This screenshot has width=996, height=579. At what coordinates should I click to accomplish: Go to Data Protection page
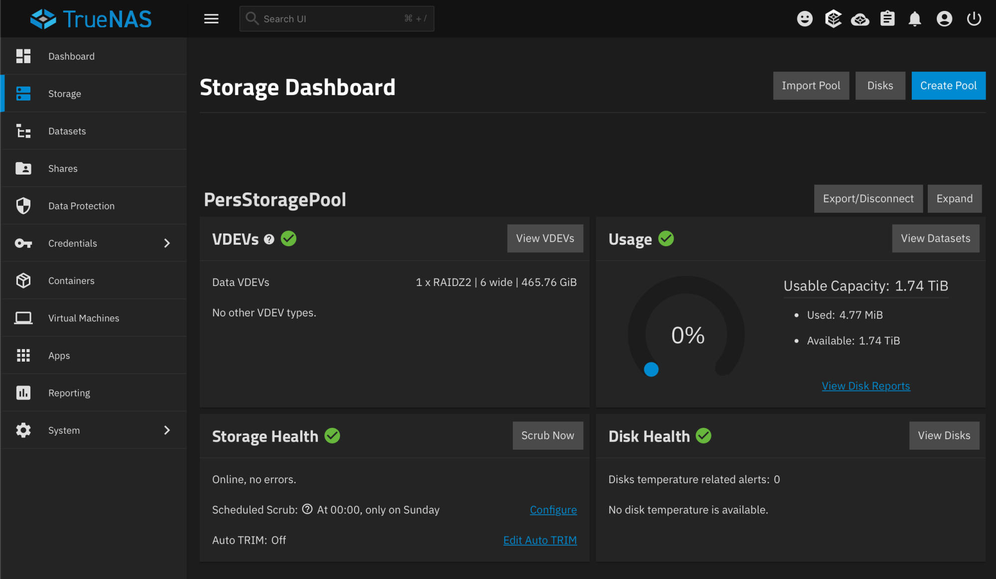[x=81, y=206]
